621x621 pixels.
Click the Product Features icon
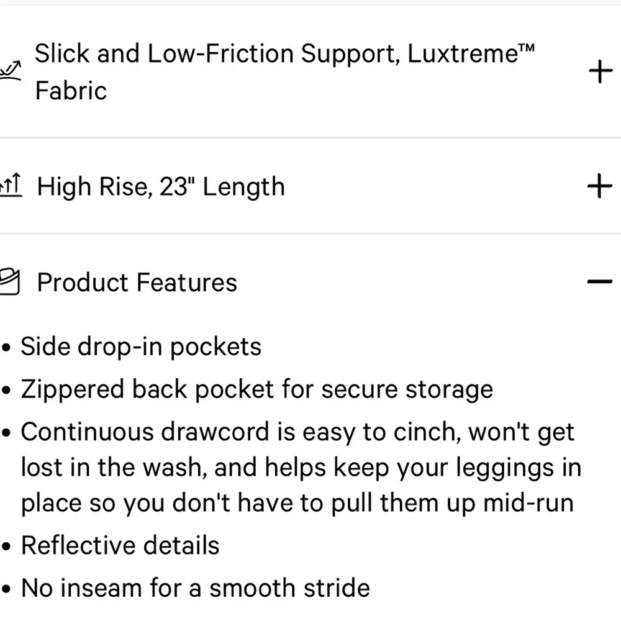click(10, 282)
